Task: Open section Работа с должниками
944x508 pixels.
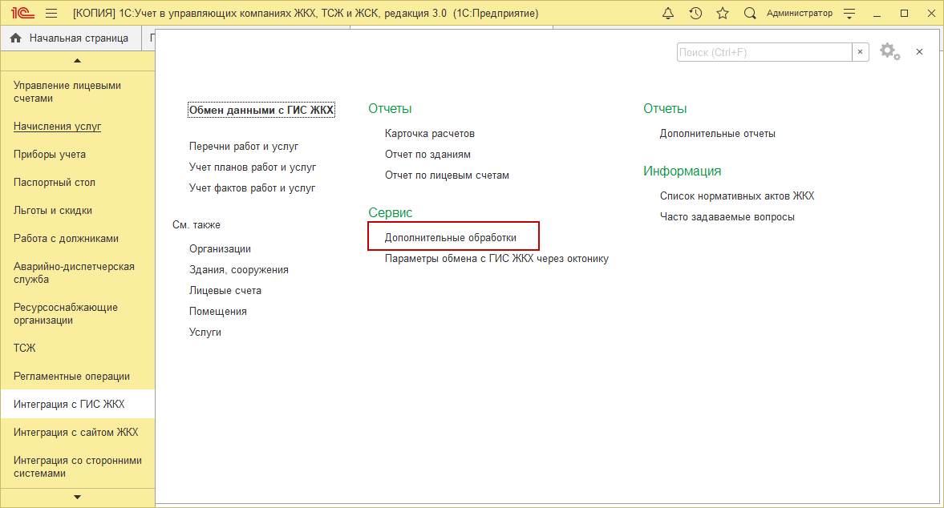Action: coord(67,239)
